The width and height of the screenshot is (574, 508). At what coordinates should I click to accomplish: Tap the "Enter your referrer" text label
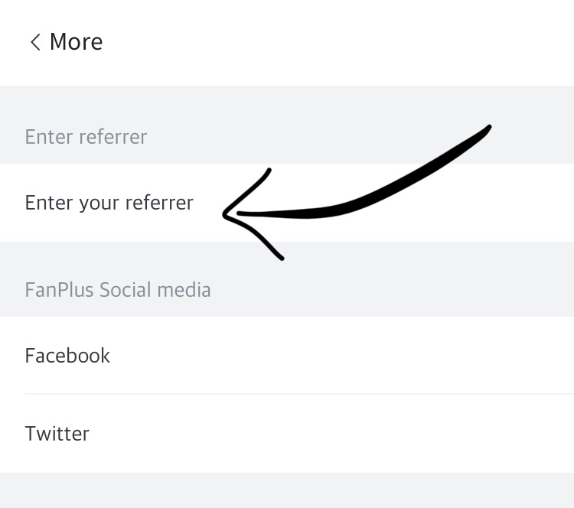[x=109, y=203]
